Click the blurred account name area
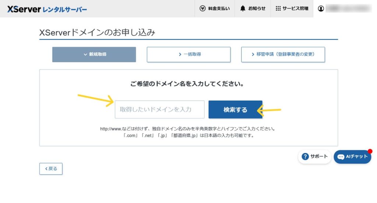Screen dimensions: 377x203 348,8
